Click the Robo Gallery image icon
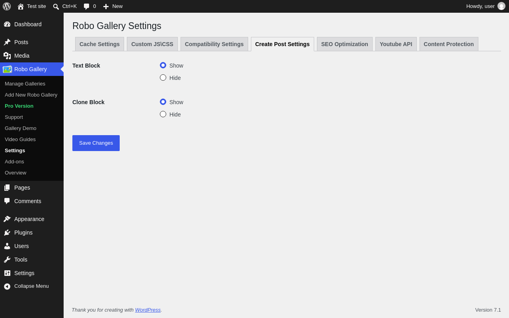The height and width of the screenshot is (318, 509). click(7, 69)
